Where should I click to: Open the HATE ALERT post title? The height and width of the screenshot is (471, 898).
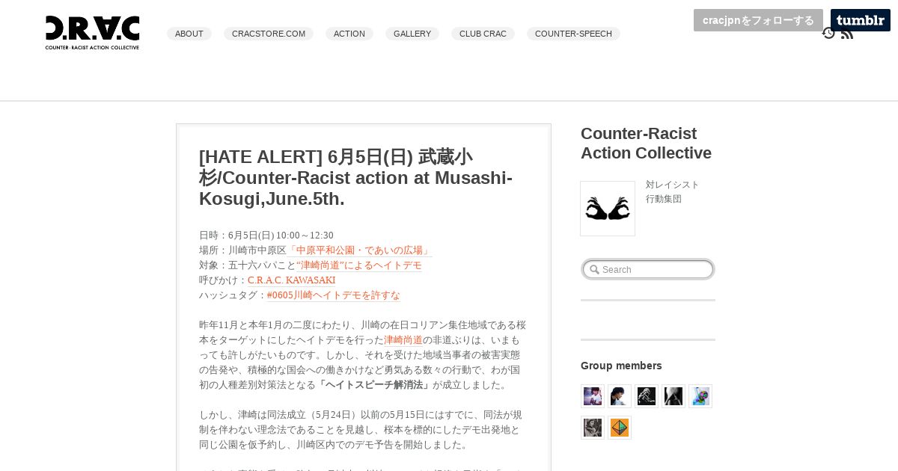click(x=356, y=178)
